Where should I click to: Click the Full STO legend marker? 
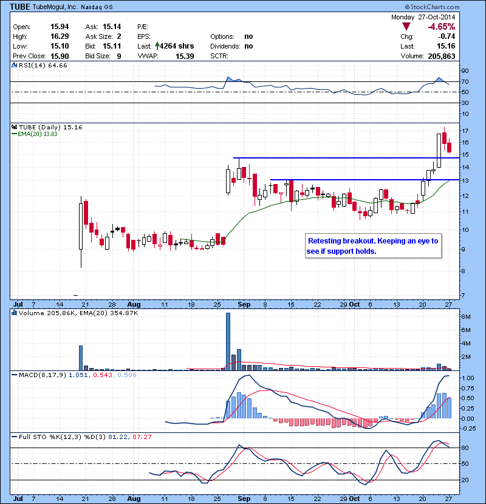pos(15,437)
